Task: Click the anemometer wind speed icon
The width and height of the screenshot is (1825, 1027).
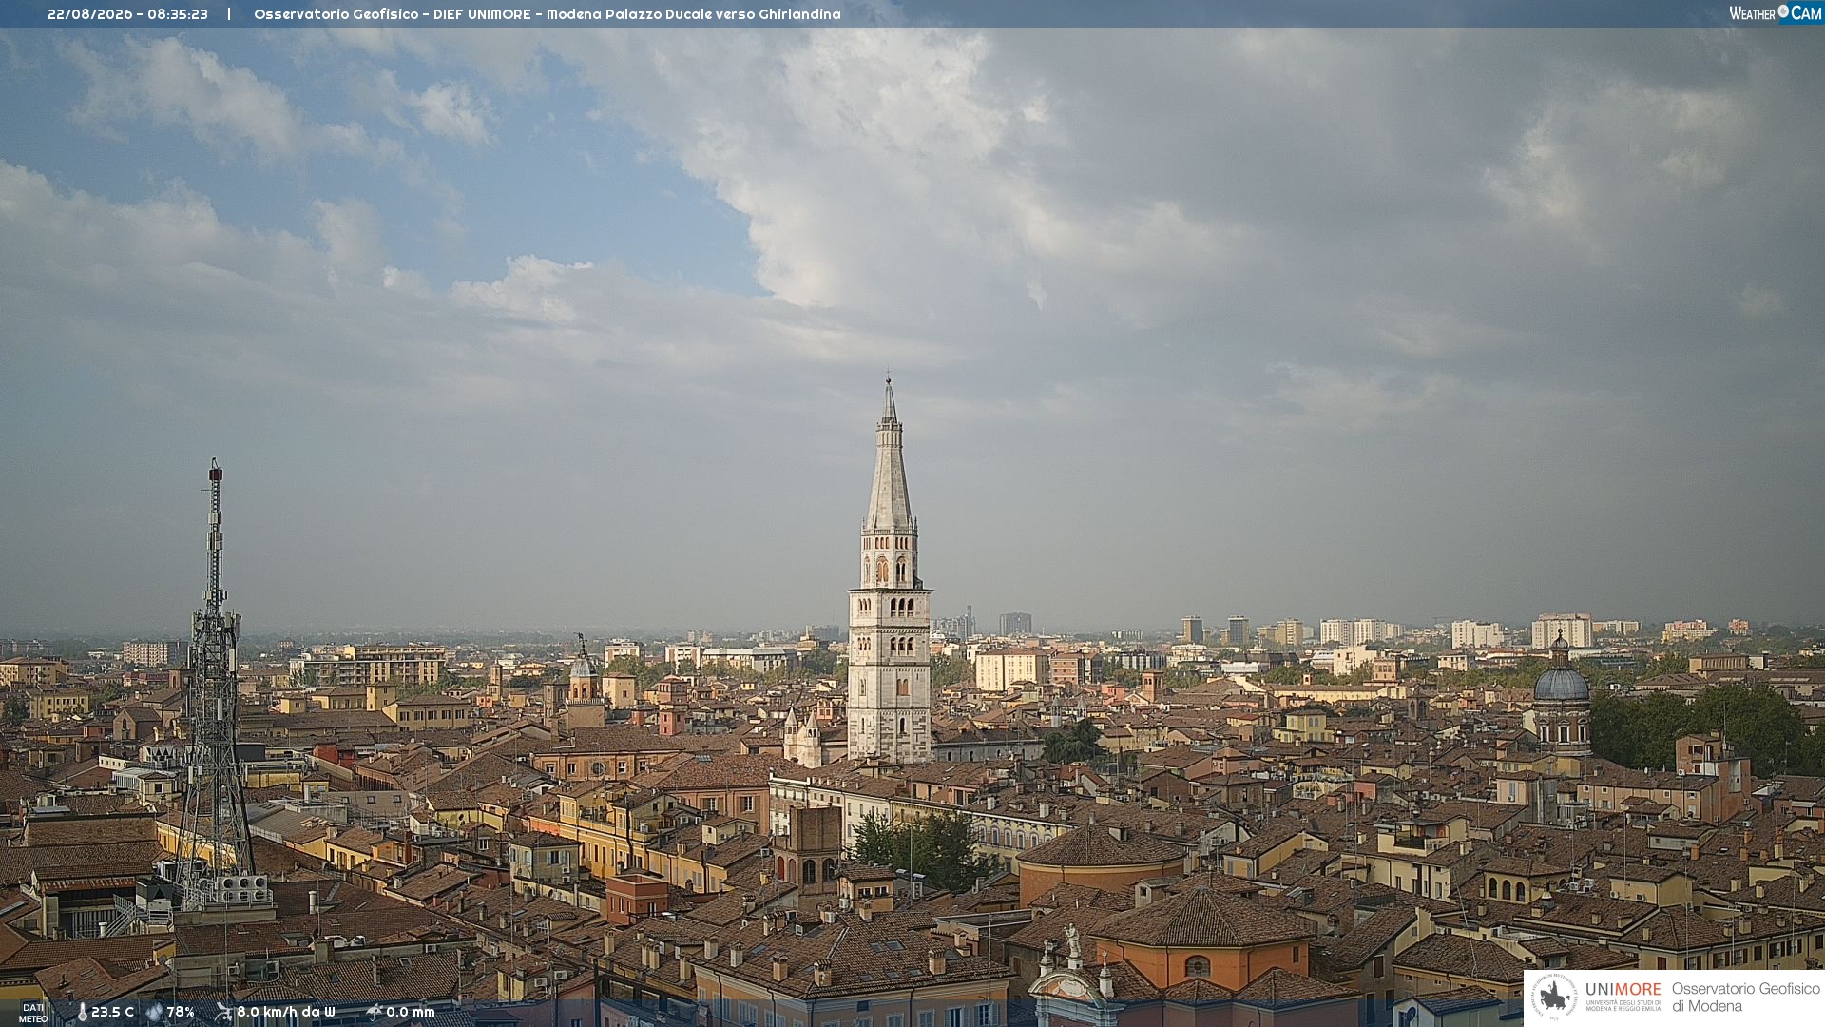Action: [223, 1013]
